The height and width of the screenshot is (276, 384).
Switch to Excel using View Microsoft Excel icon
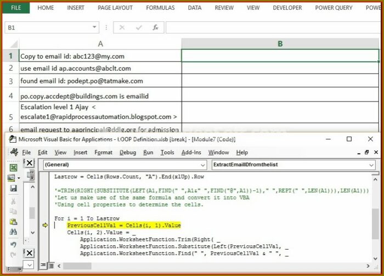pyautogui.click(x=13, y=167)
